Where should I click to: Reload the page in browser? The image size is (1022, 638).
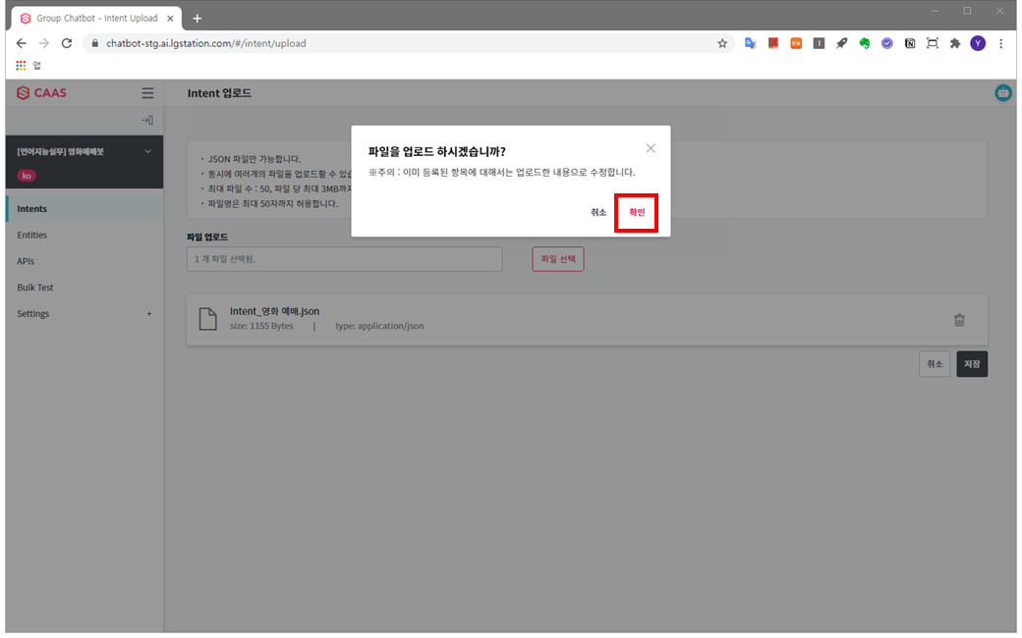[x=67, y=43]
